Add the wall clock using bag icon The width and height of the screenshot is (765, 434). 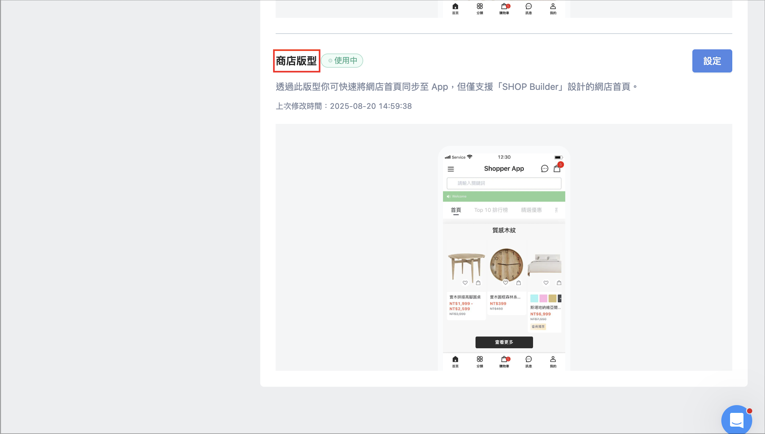click(518, 283)
